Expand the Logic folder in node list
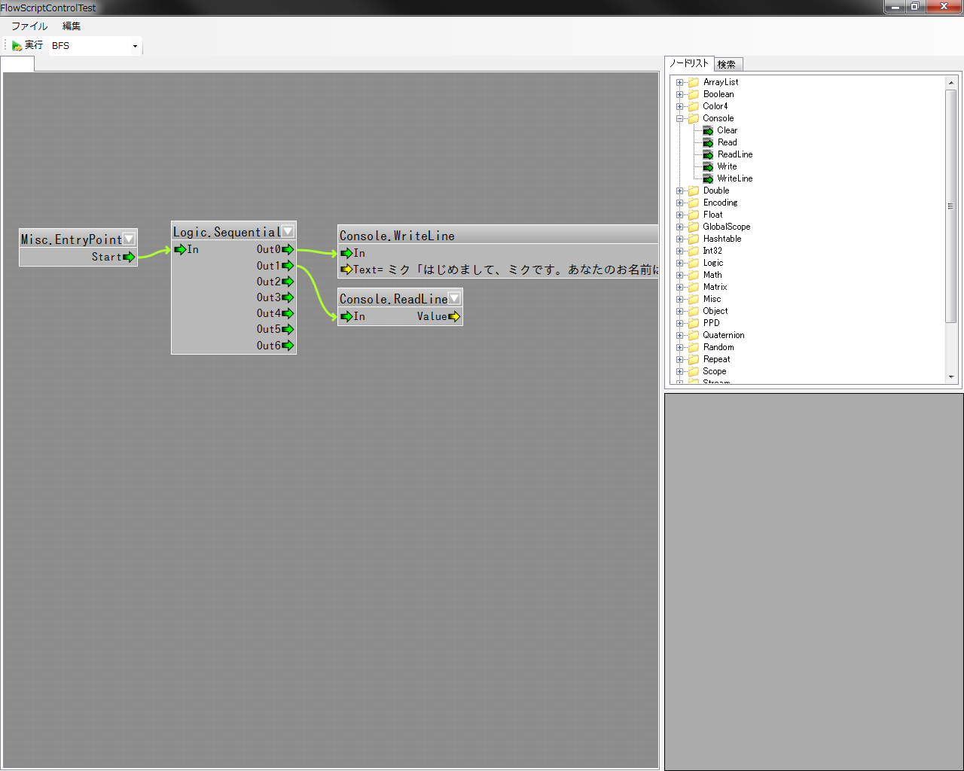The height and width of the screenshot is (771, 964). point(680,263)
